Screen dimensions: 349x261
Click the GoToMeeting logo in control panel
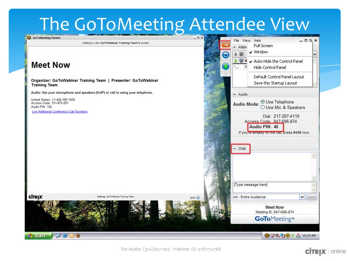click(x=274, y=219)
